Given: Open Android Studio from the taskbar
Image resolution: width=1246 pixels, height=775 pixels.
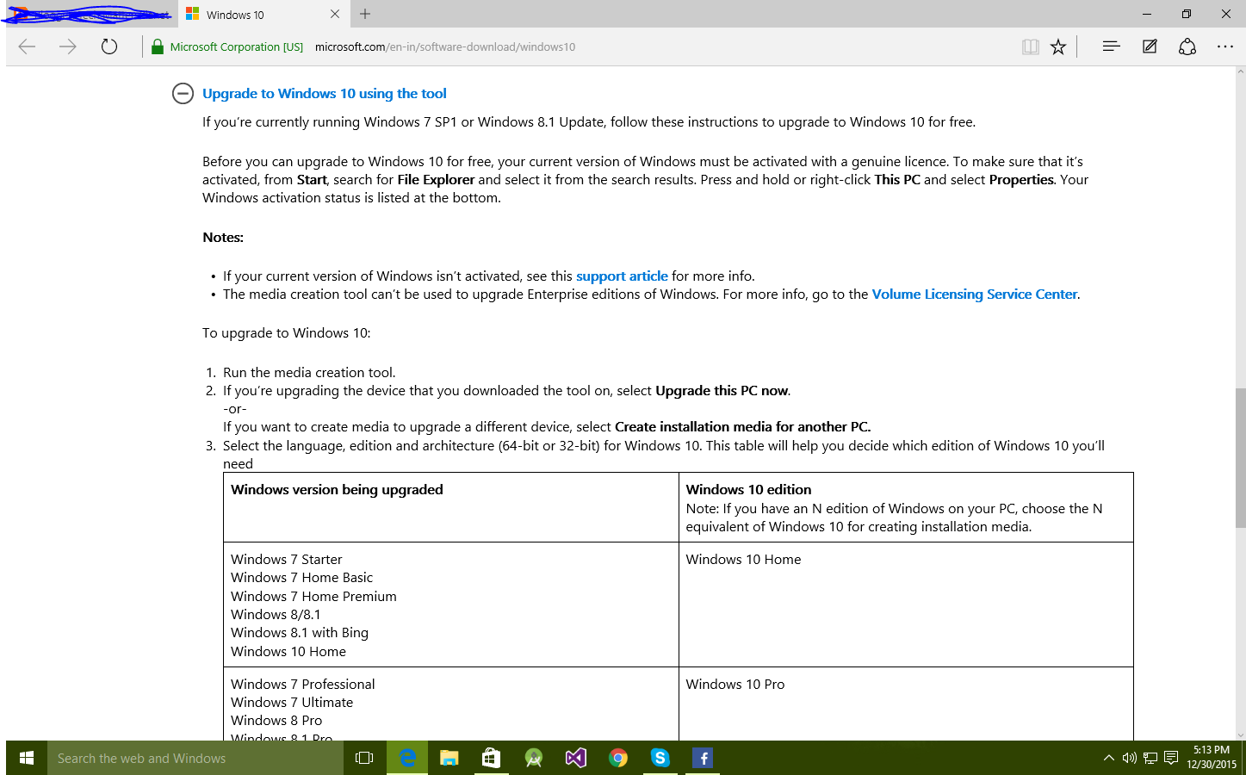Looking at the screenshot, I should point(534,758).
